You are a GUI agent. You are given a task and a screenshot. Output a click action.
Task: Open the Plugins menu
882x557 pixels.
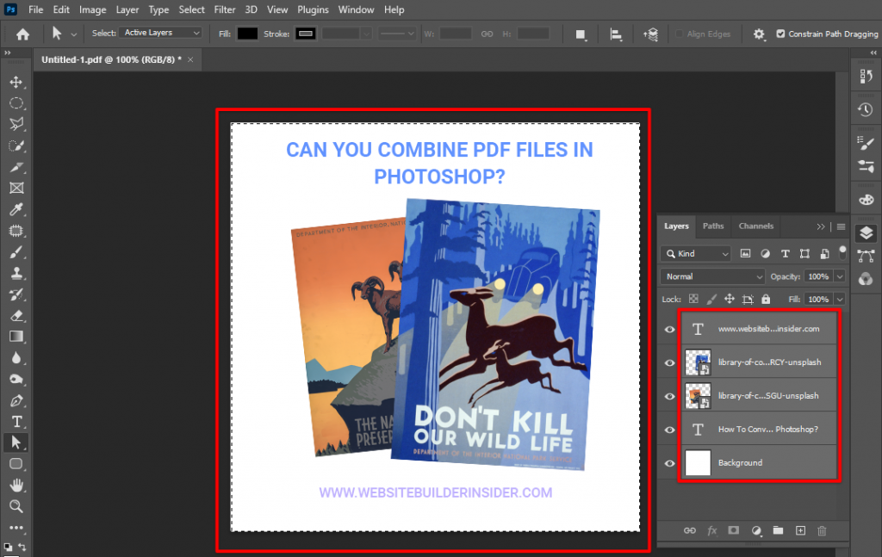(x=313, y=9)
